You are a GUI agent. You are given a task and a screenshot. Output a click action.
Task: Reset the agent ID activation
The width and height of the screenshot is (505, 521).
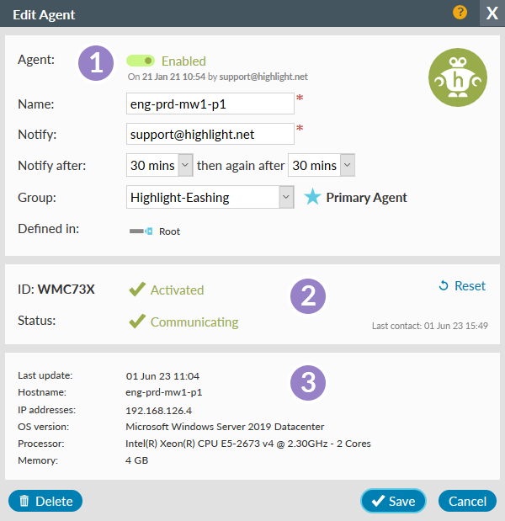(x=462, y=286)
